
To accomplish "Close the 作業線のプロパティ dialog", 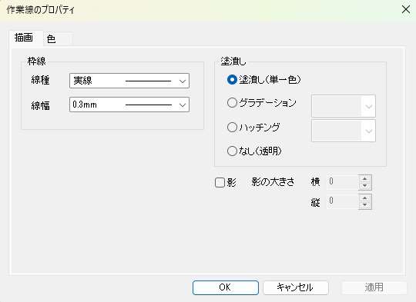I will click(x=406, y=9).
